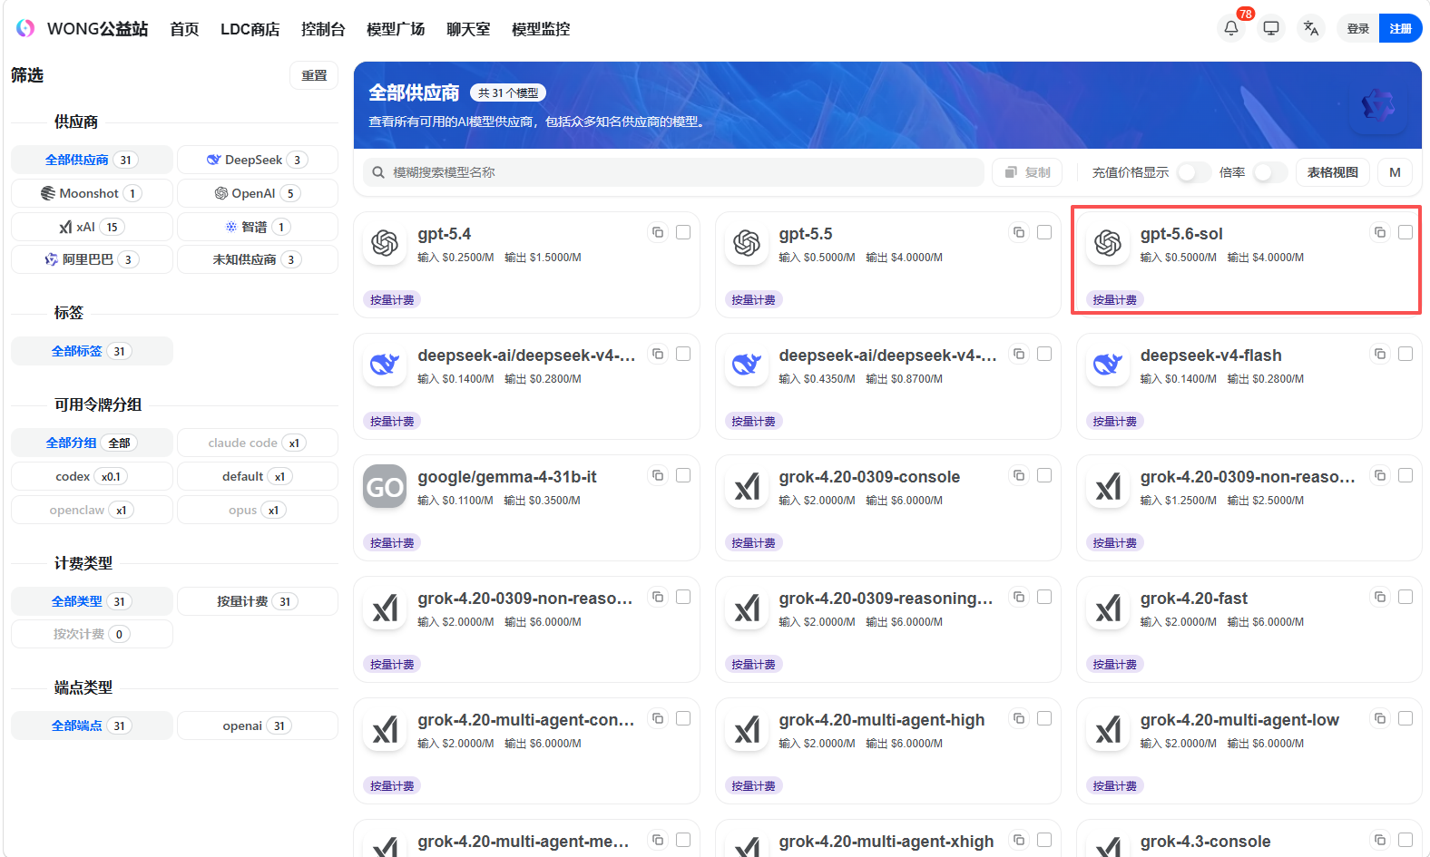
Task: Select the gpt-5.4 checkbox
Action: pyautogui.click(x=683, y=232)
